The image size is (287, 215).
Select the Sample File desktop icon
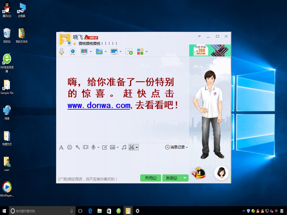(x=7, y=87)
